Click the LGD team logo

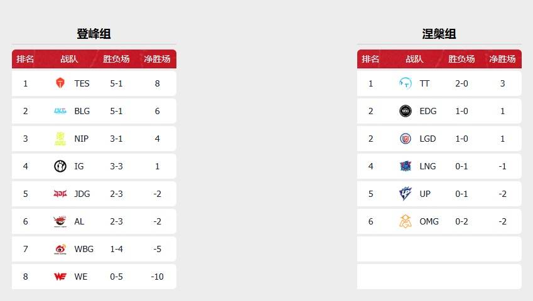406,139
